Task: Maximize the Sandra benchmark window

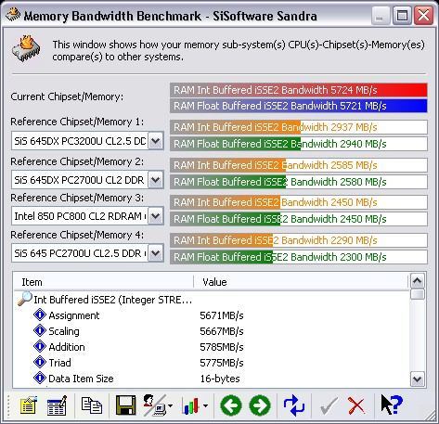Action: 402,16
